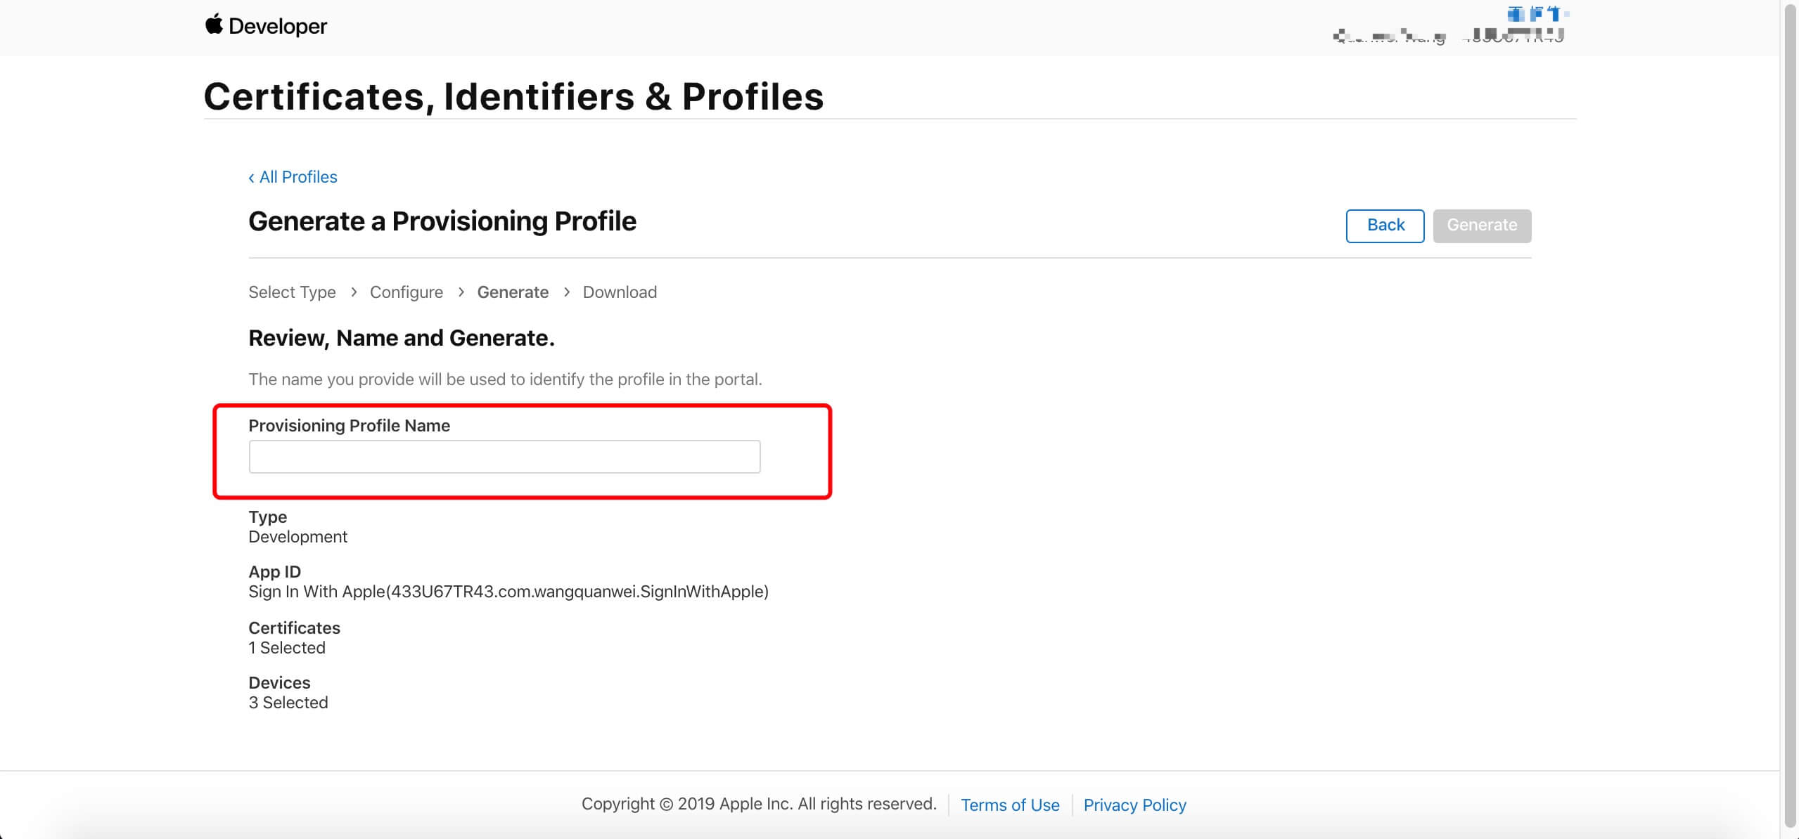Click chevron between Generate and Download
Image resolution: width=1799 pixels, height=839 pixels.
pos(567,292)
